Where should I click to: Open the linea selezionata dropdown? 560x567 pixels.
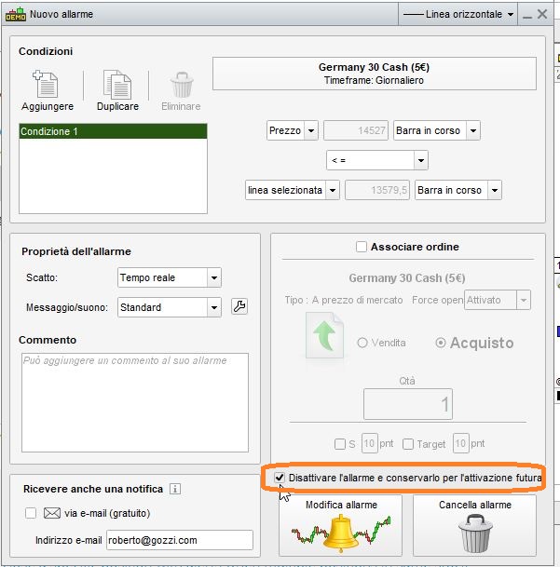(x=293, y=190)
